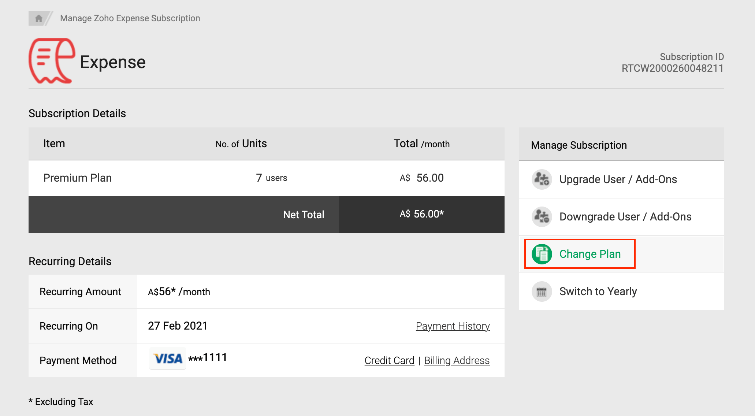Viewport: 755px width, 416px height.
Task: Click Manage Zoho Expense Subscription breadcrumb
Action: pos(130,18)
